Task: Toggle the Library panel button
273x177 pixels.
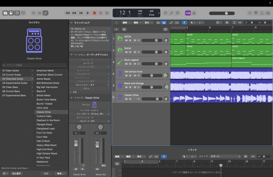Action: click(5, 13)
